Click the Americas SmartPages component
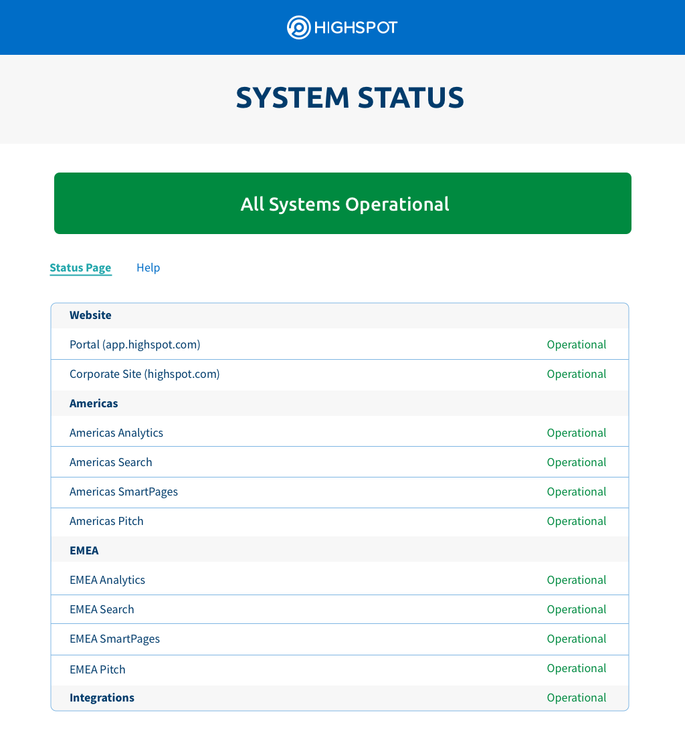The height and width of the screenshot is (747, 685). click(x=124, y=492)
